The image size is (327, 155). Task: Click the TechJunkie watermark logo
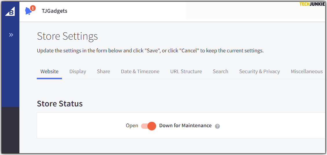[312, 4]
